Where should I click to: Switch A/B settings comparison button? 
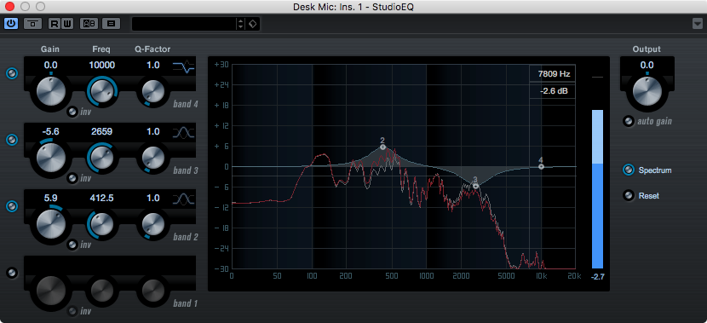click(x=89, y=24)
